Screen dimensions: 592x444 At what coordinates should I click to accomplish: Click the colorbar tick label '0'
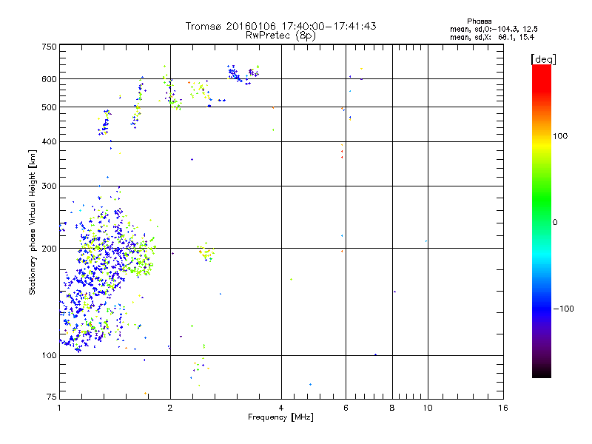[555, 223]
